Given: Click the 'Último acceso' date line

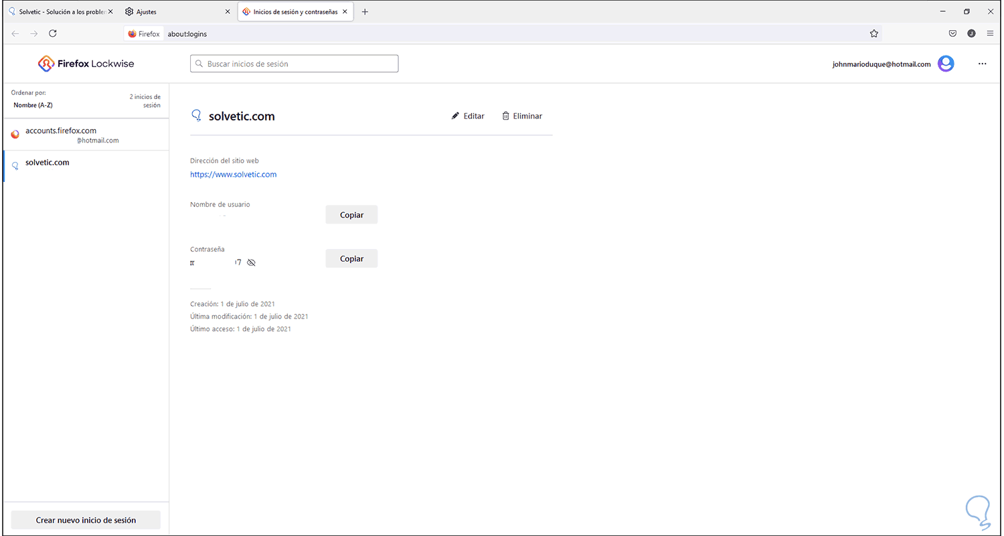Looking at the screenshot, I should (x=240, y=329).
